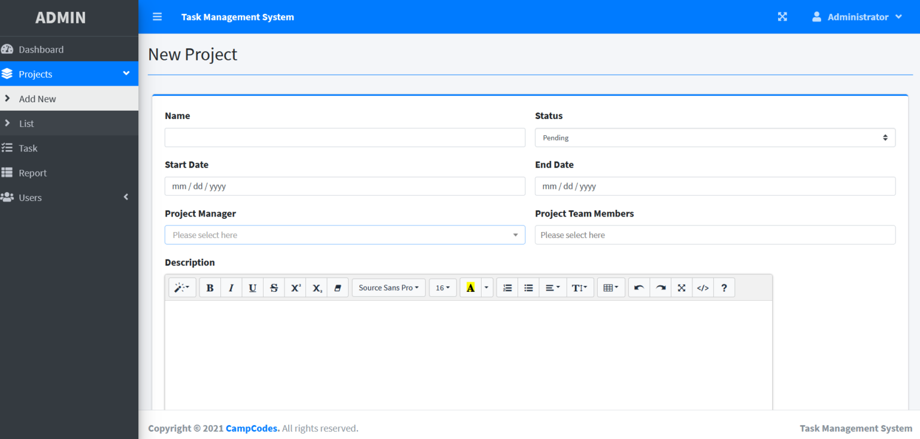Expand the Users section in the sidebar
This screenshot has width=920, height=439.
69,197
